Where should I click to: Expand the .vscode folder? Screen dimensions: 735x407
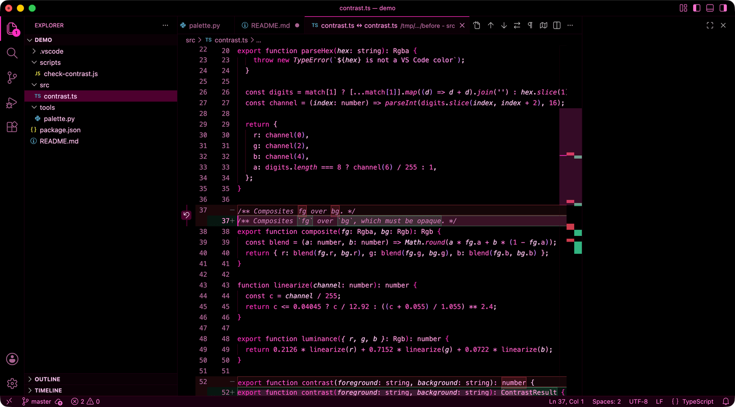pyautogui.click(x=101, y=51)
